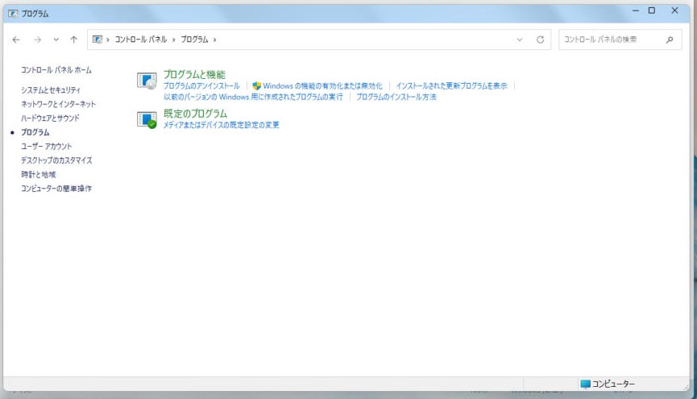Click the 既定のプログラム category icon
The height and width of the screenshot is (399, 697).
click(147, 119)
